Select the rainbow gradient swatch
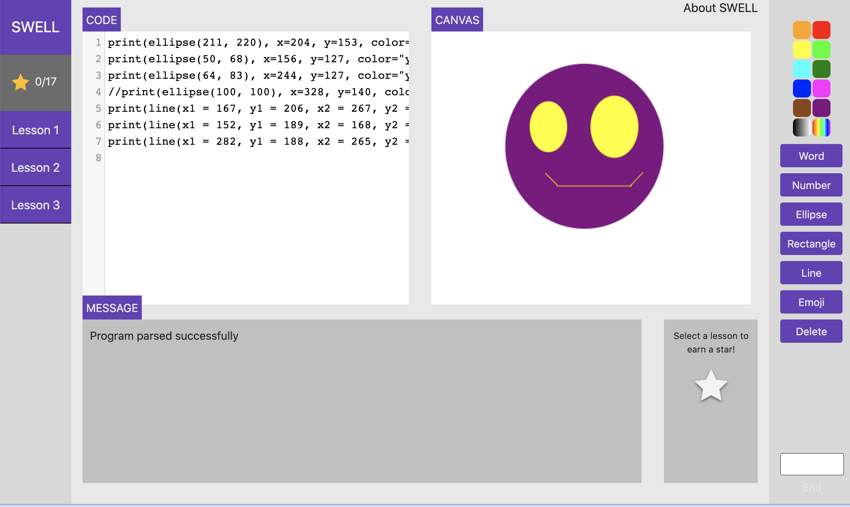850x507 pixels. (821, 127)
